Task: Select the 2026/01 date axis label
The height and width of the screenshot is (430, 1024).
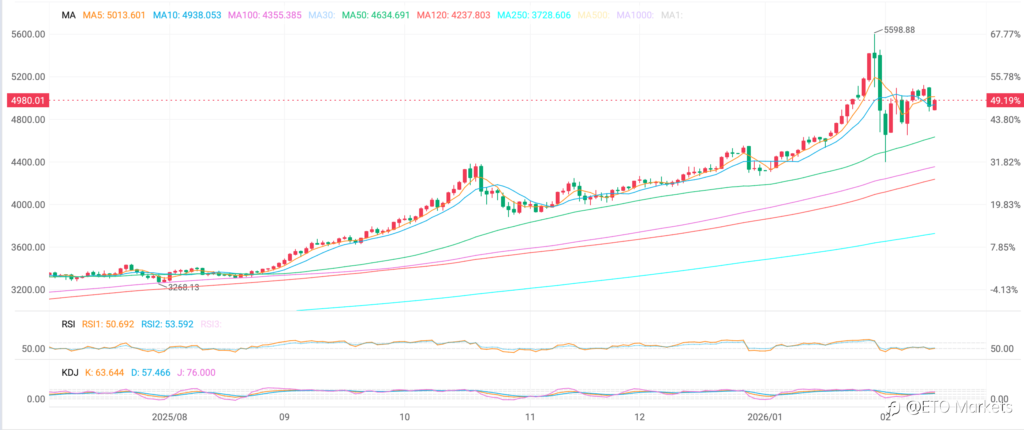Action: point(764,417)
